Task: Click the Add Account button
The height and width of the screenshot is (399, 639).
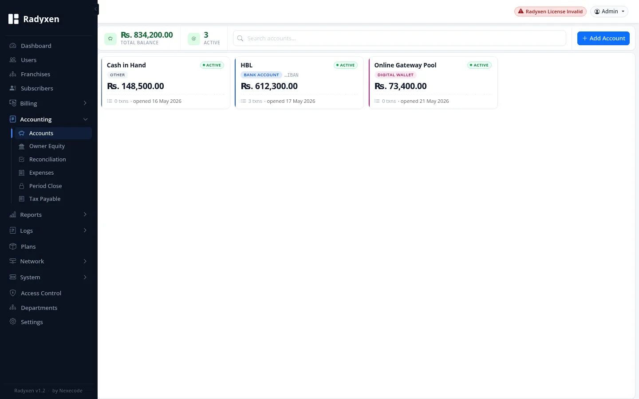Action: 603,38
